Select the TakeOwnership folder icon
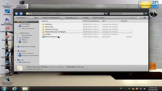This screenshot has height=91, width=162. click(x=43, y=29)
